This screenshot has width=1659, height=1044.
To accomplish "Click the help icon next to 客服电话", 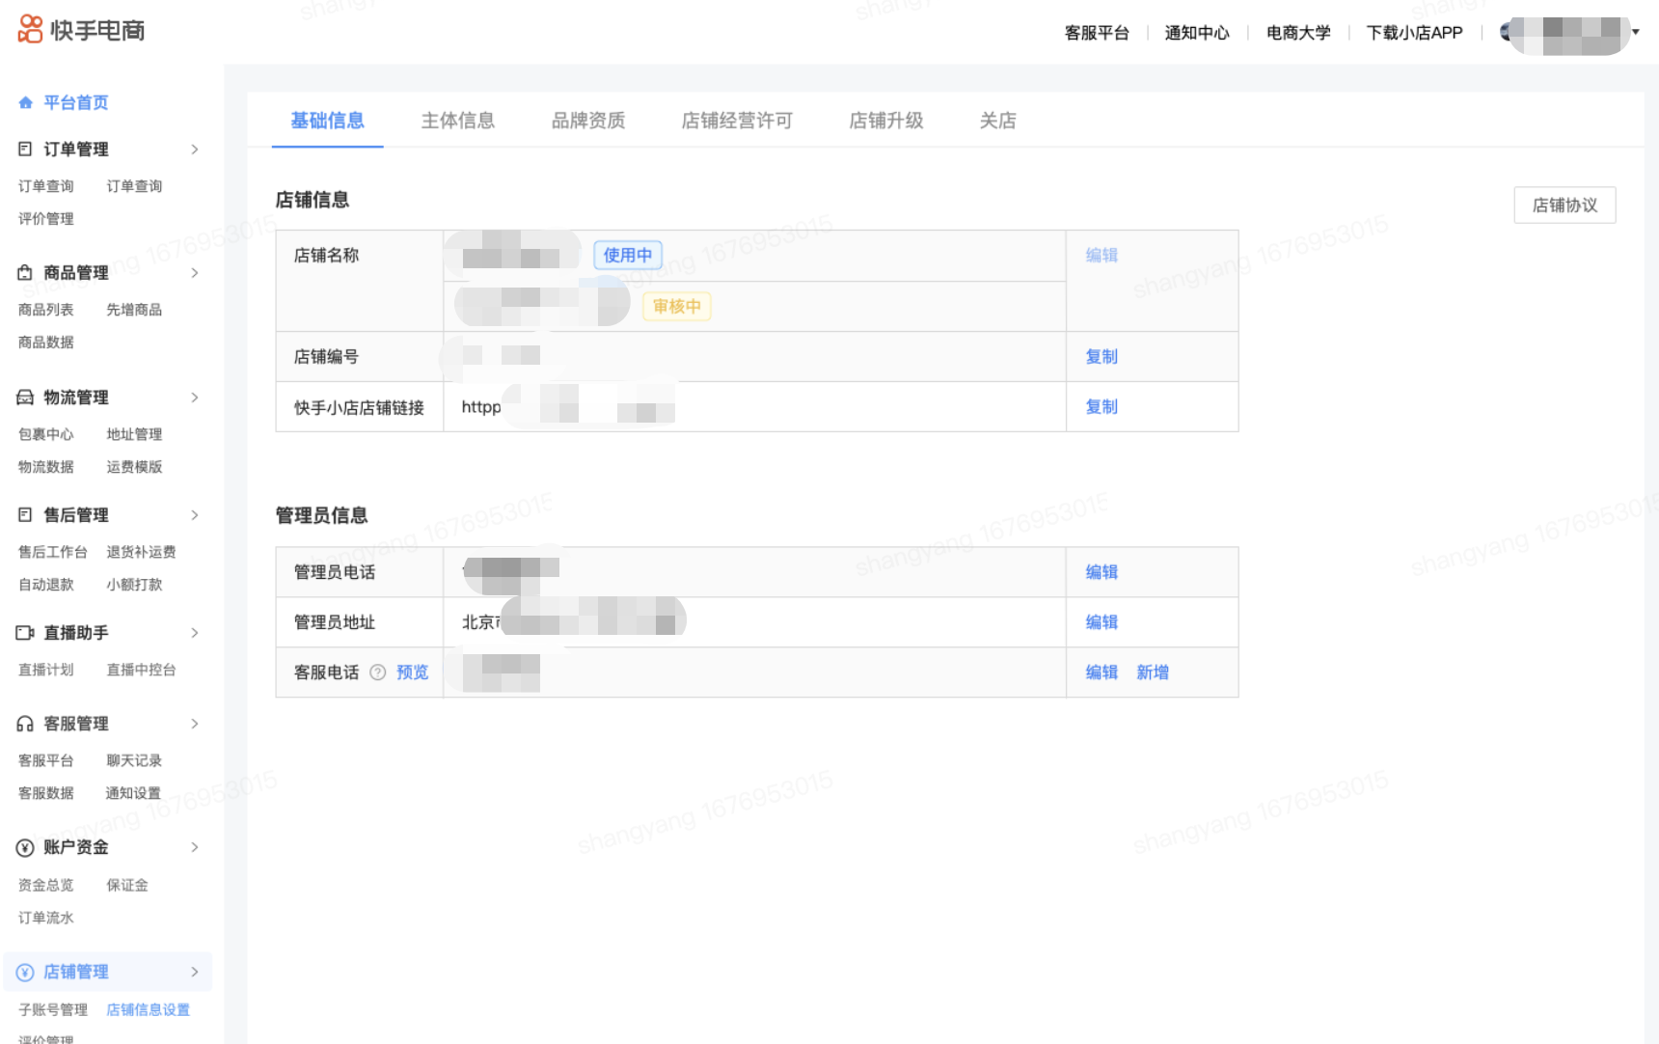I will coord(378,673).
